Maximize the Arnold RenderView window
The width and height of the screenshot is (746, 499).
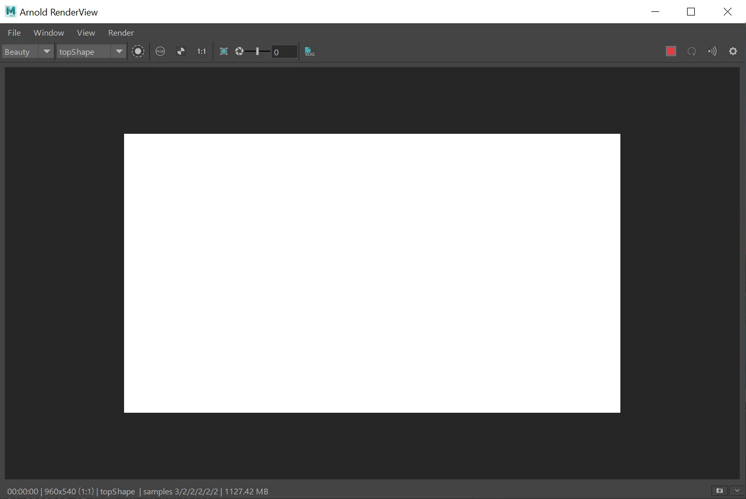coord(691,11)
